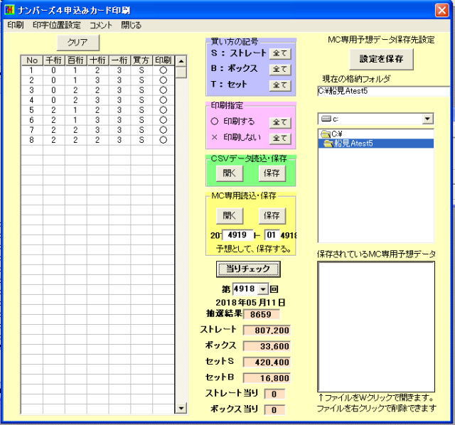
Task: Set all to ストレート with 全て button
Action: pos(280,53)
